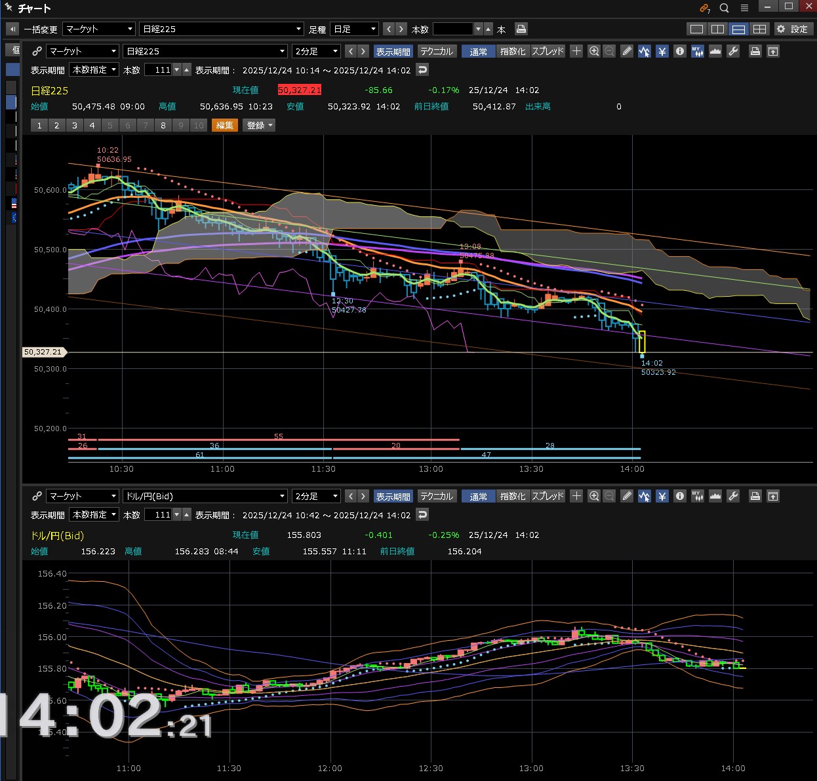Enable 指数化 mode on Nikkei 225 chart
Image resolution: width=817 pixels, height=781 pixels.
pyautogui.click(x=512, y=51)
